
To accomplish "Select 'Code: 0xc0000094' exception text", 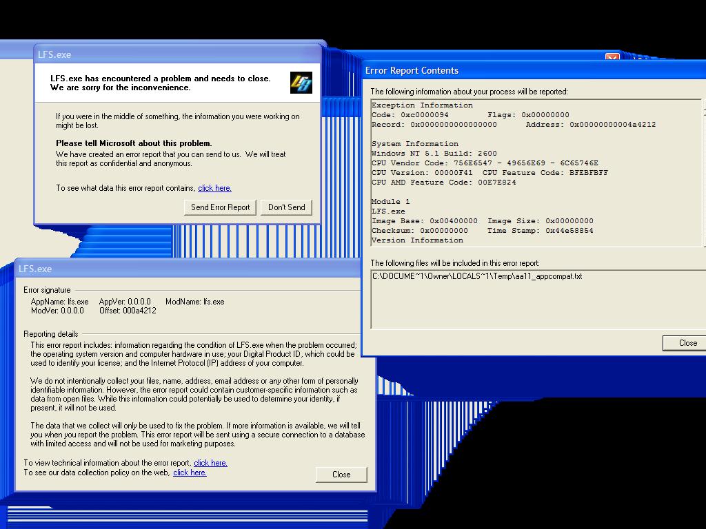I will 410,115.
